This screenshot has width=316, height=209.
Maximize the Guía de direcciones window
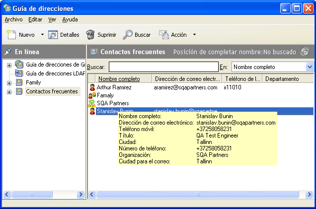point(297,8)
